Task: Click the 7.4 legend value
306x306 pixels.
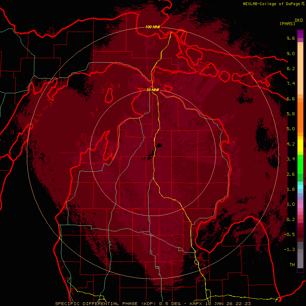Action: point(291,84)
